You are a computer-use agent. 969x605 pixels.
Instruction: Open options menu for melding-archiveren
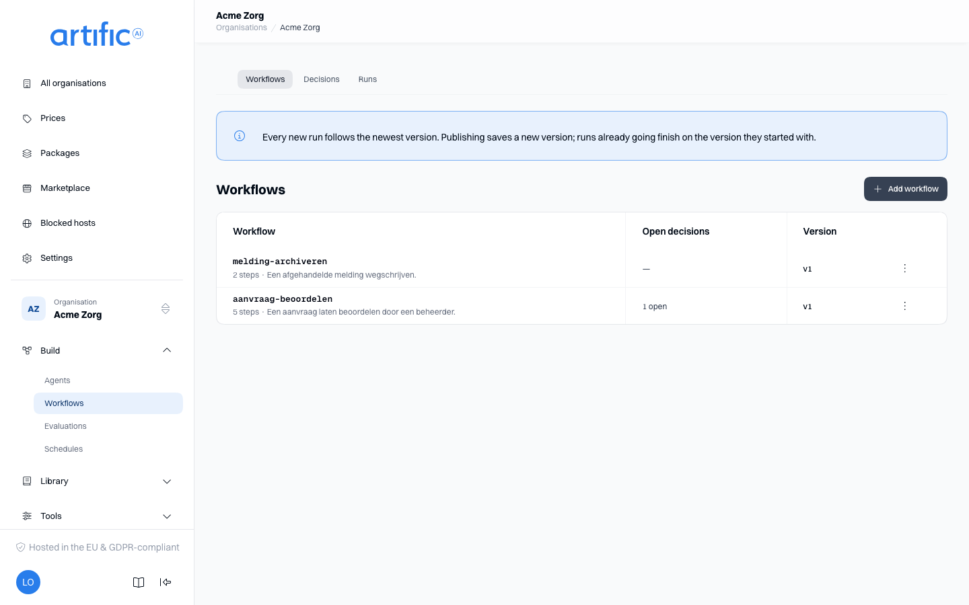[905, 268]
